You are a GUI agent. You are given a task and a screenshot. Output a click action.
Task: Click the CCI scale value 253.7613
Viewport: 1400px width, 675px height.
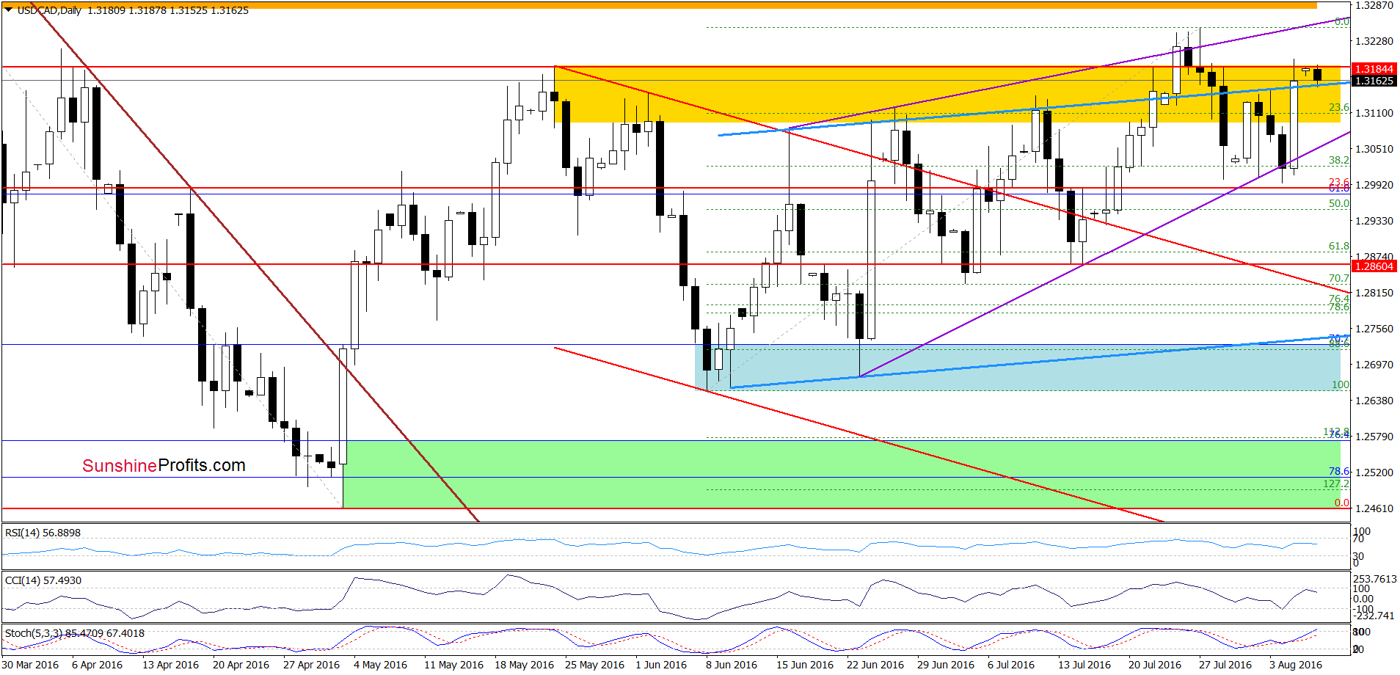tap(1375, 579)
